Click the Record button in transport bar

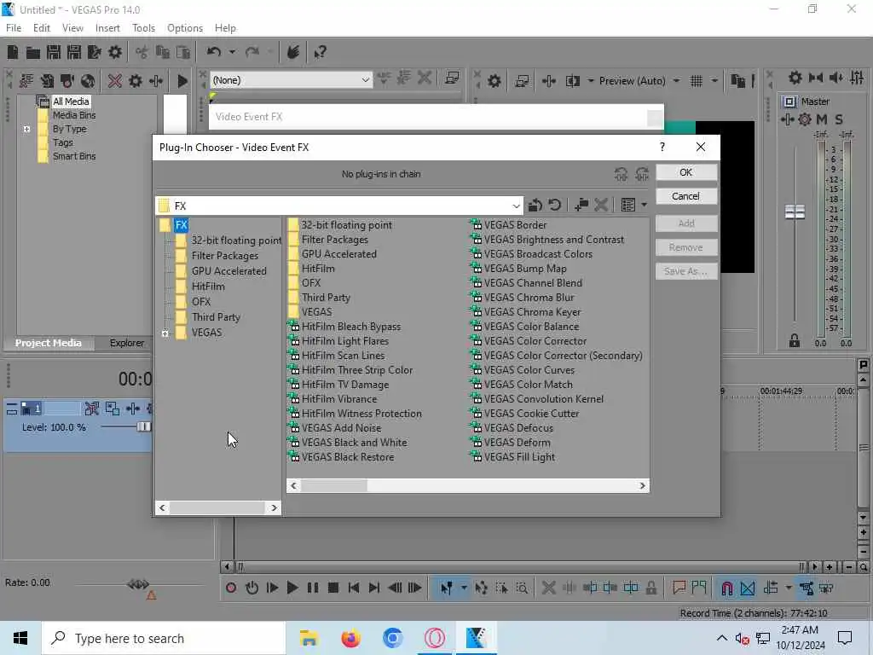click(x=231, y=588)
